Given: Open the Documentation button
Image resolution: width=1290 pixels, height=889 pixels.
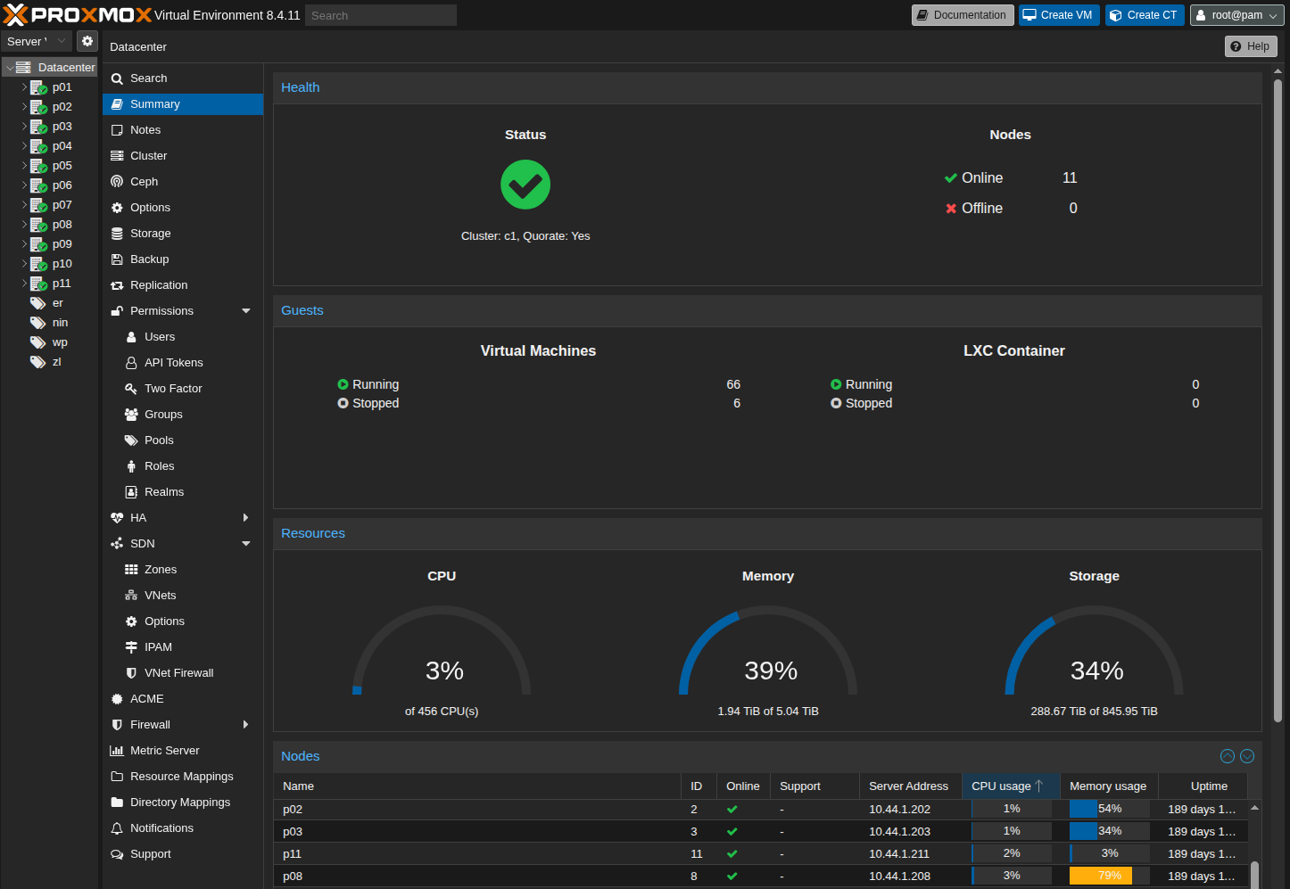Looking at the screenshot, I should click(962, 15).
